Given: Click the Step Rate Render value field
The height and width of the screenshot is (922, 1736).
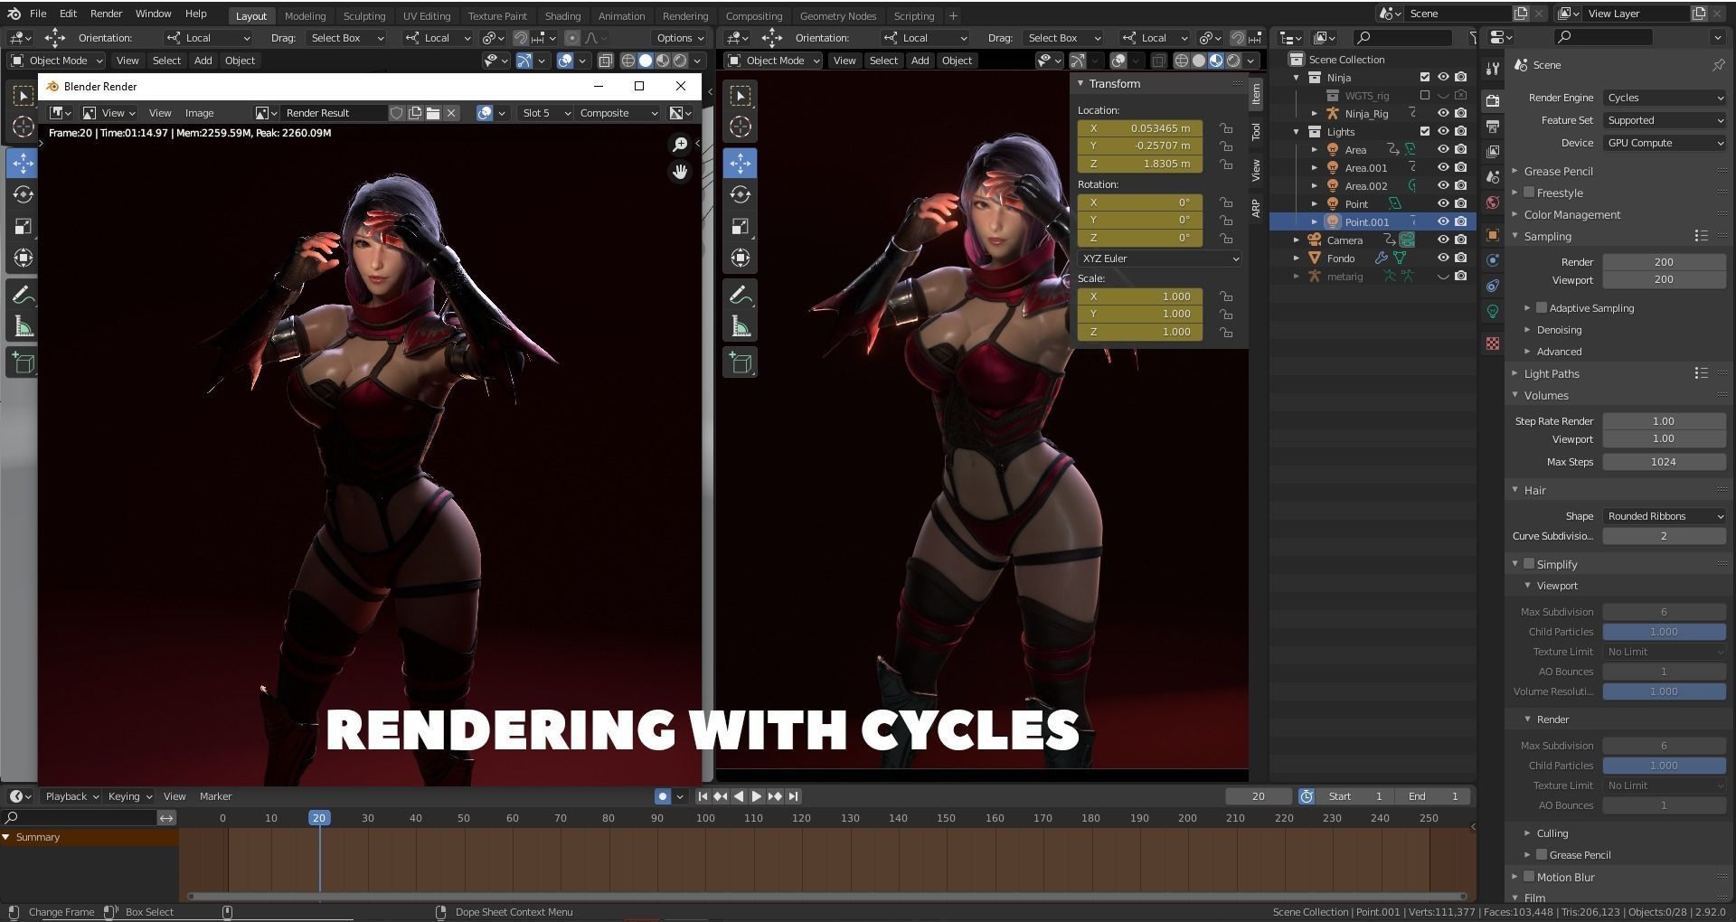Looking at the screenshot, I should click(x=1664, y=421).
